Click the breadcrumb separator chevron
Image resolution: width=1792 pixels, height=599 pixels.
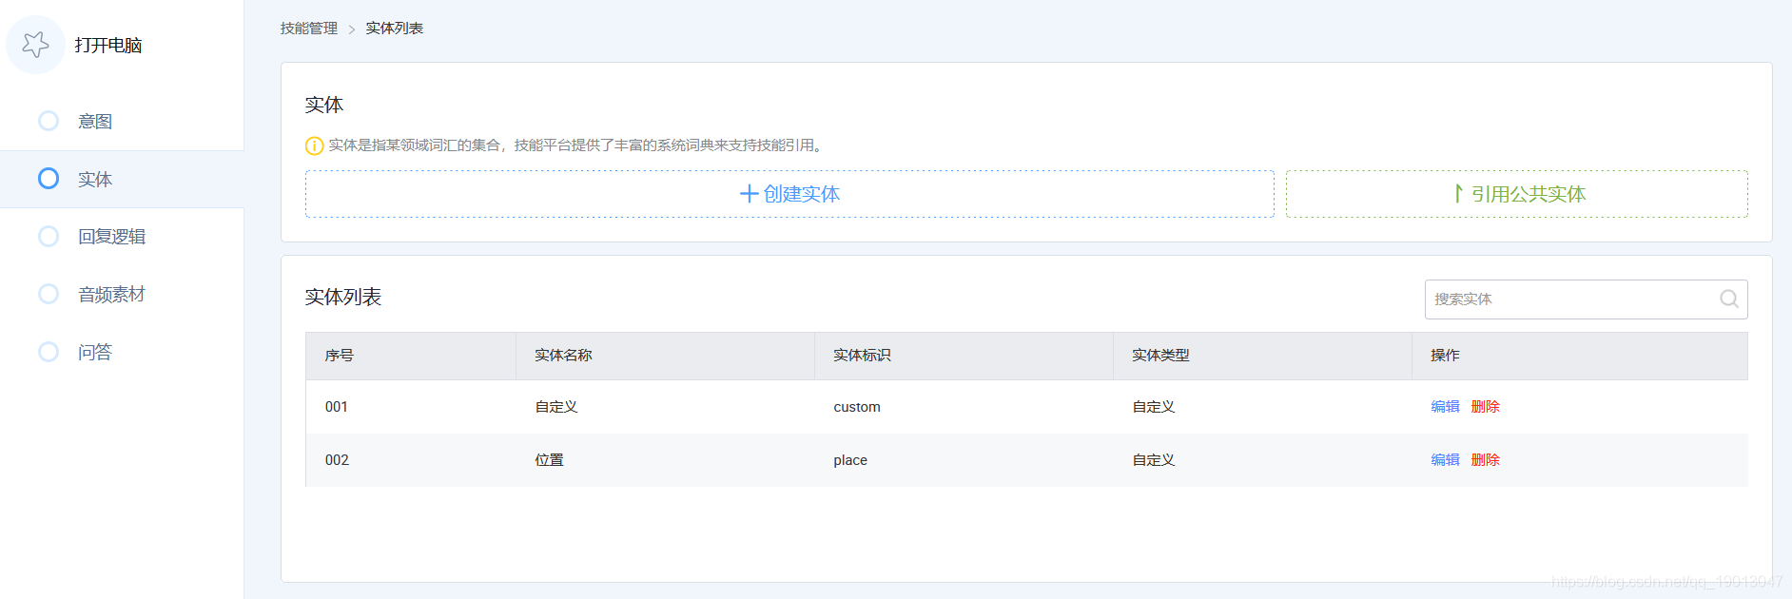tap(351, 29)
